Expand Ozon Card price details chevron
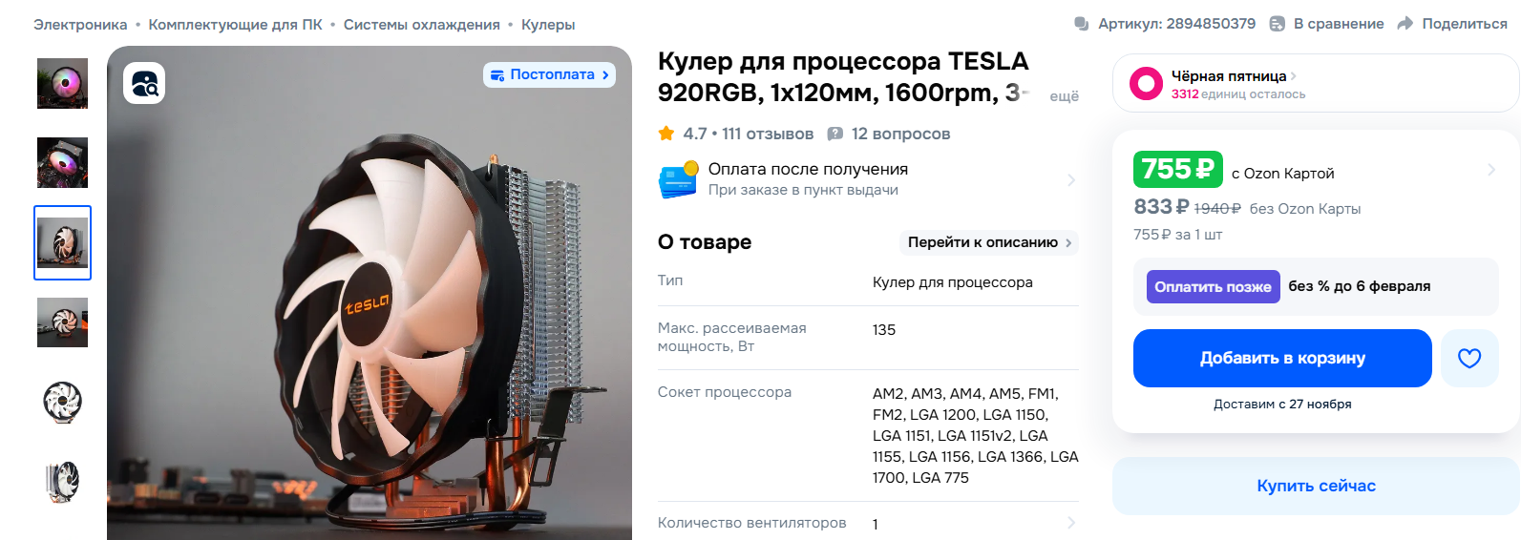The image size is (1521, 540). pyautogui.click(x=1490, y=170)
